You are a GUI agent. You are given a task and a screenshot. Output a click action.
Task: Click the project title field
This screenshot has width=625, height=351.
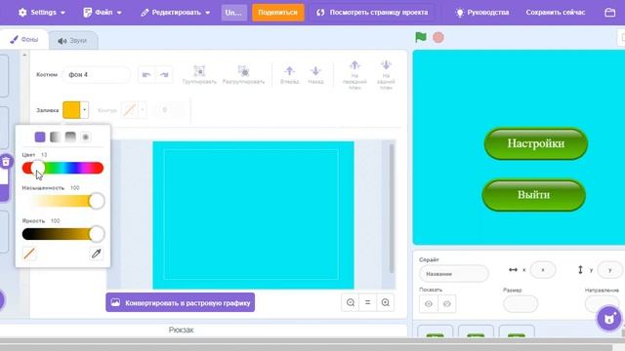(233, 13)
